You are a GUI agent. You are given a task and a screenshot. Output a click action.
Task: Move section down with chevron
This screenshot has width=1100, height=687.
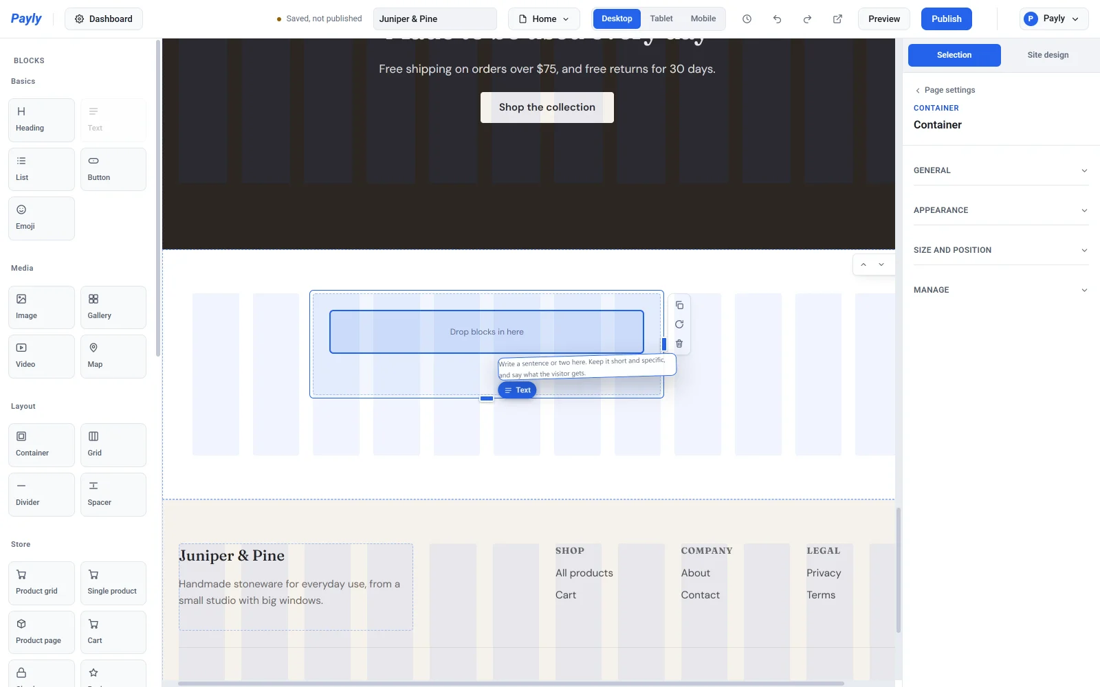point(881,264)
